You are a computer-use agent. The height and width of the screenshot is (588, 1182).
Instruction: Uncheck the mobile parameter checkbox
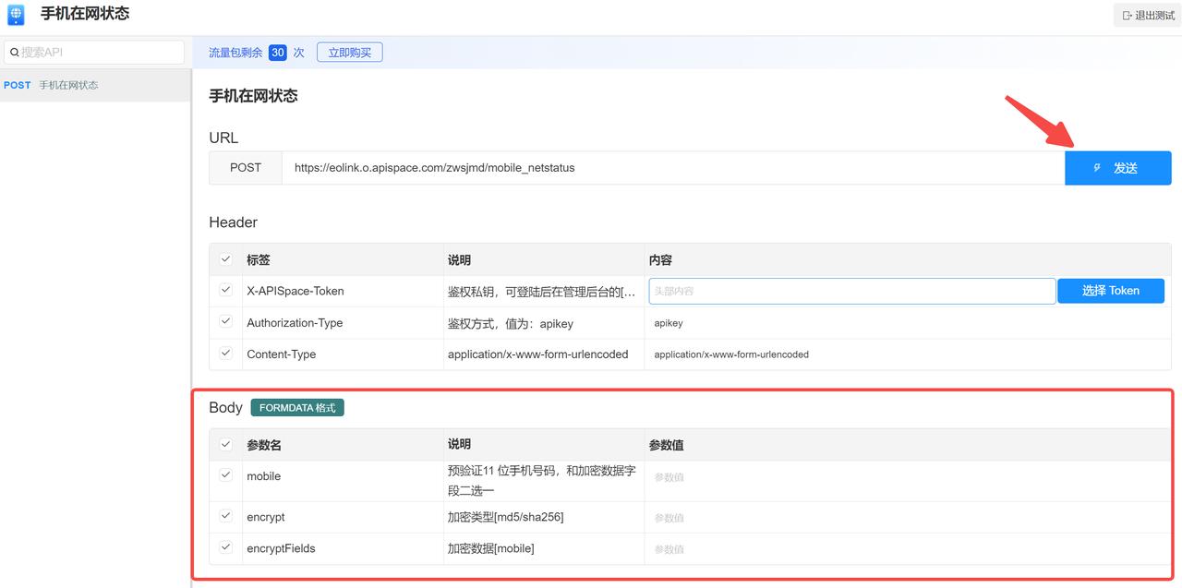[224, 474]
